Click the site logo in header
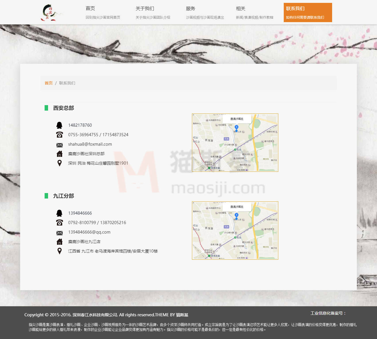 [x=51, y=13]
